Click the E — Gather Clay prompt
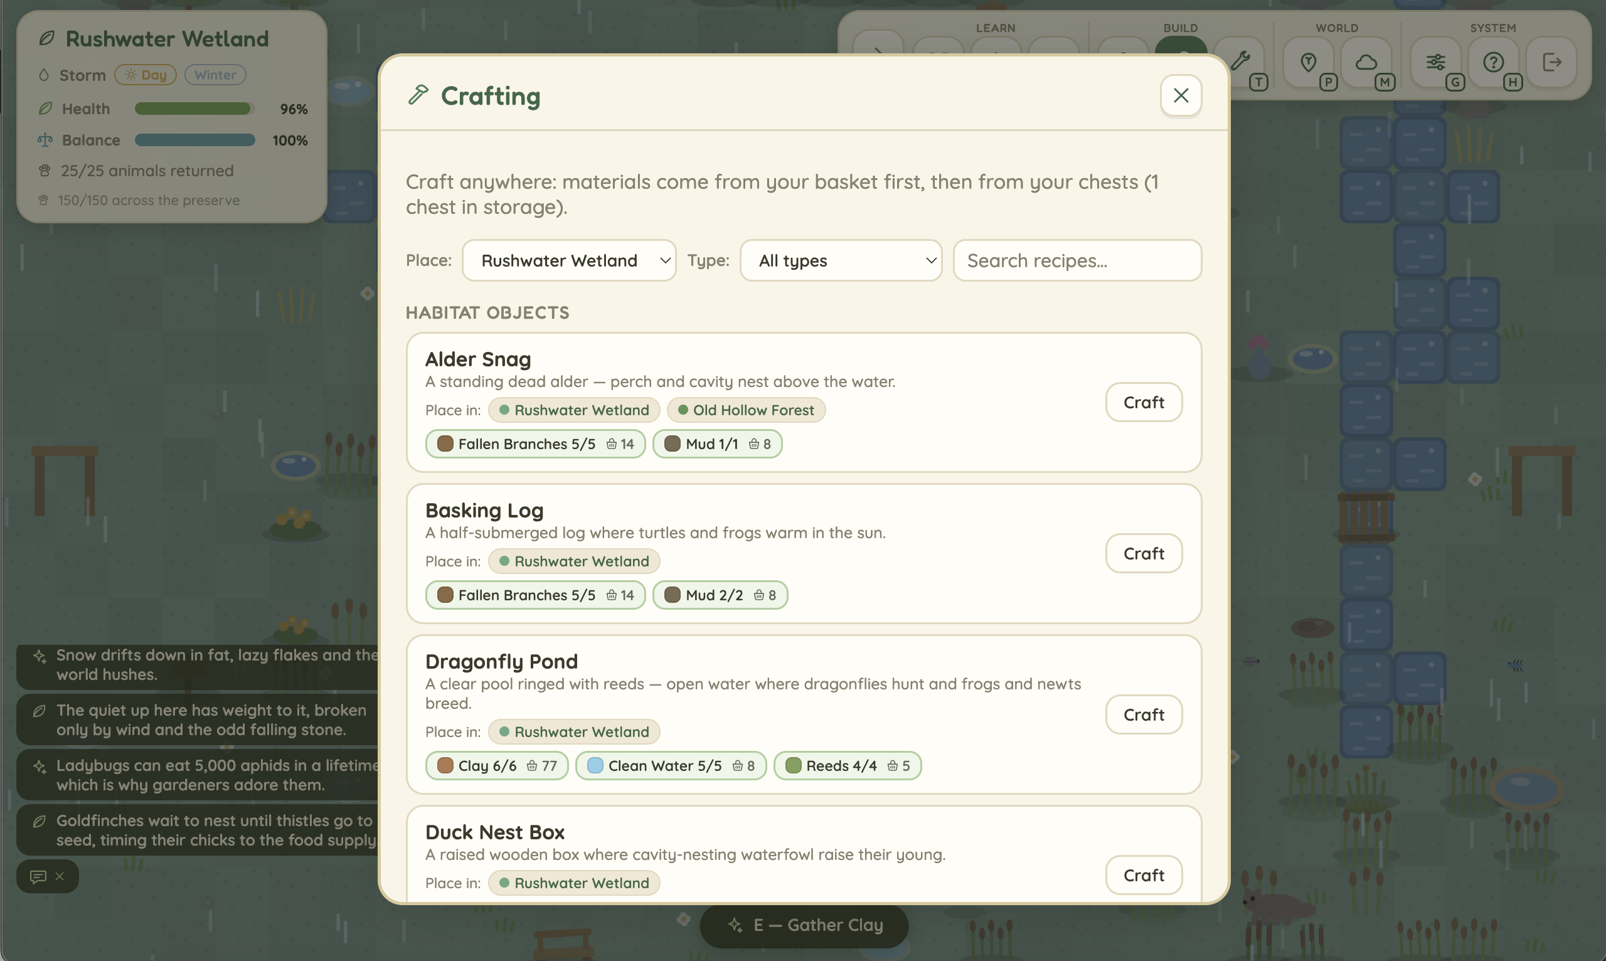Image resolution: width=1606 pixels, height=961 pixels. 804,925
